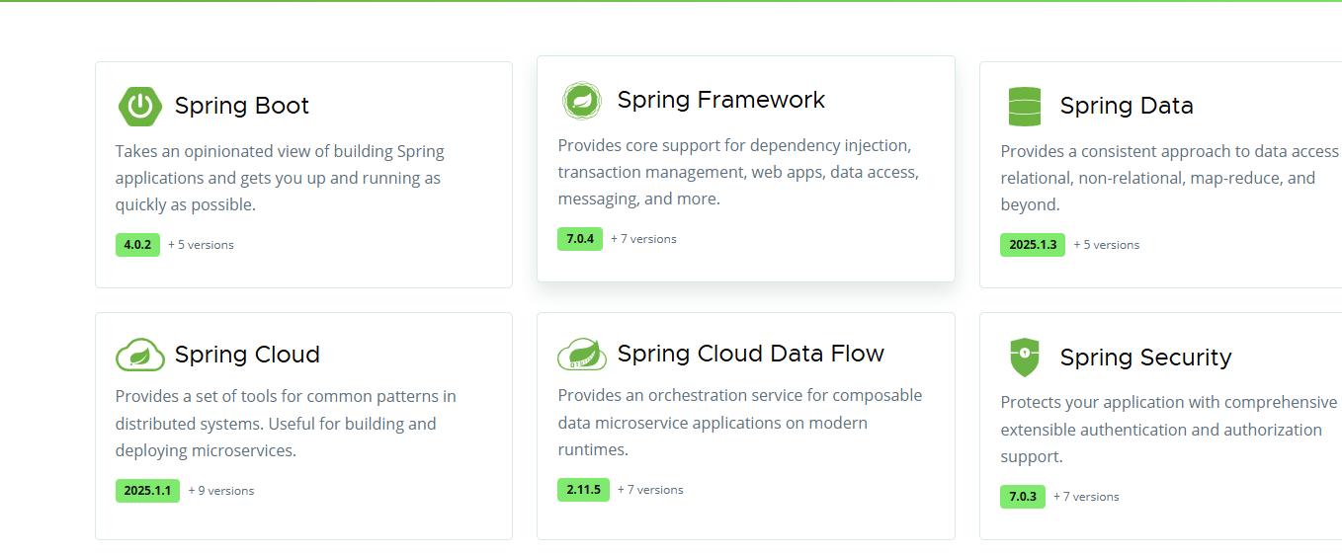Open the Spring Framework project title
The image size is (1342, 558).
(721, 100)
